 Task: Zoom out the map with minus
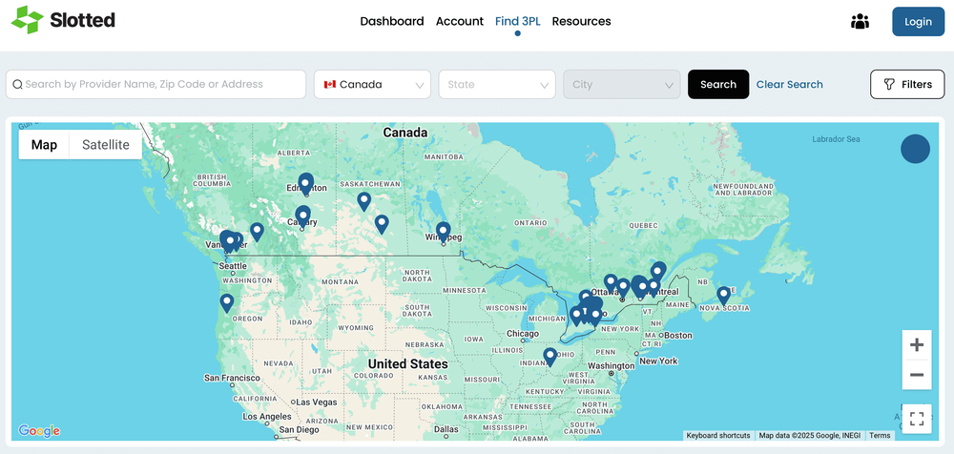click(x=916, y=375)
